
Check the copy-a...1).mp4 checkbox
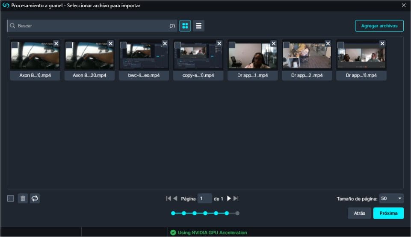click(x=178, y=45)
